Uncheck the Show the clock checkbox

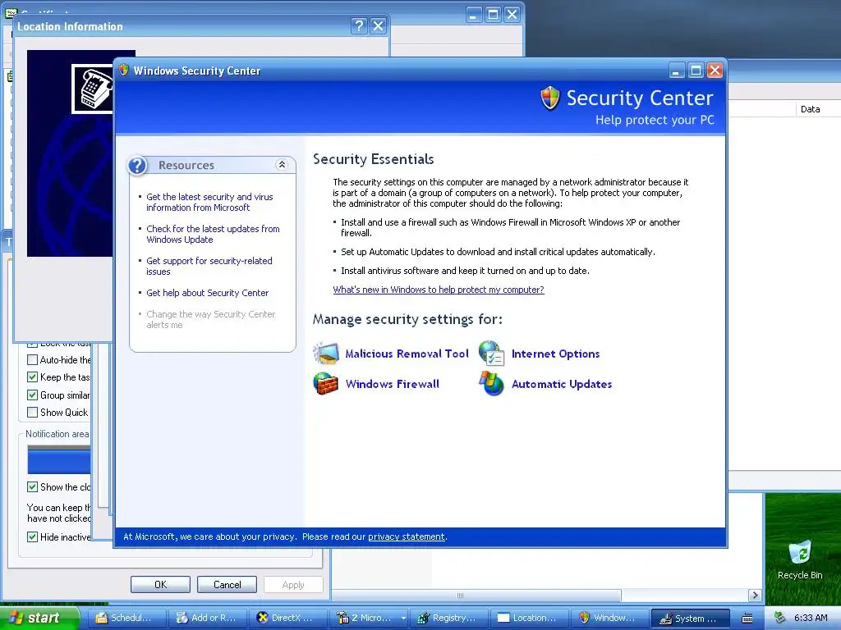[x=32, y=486]
